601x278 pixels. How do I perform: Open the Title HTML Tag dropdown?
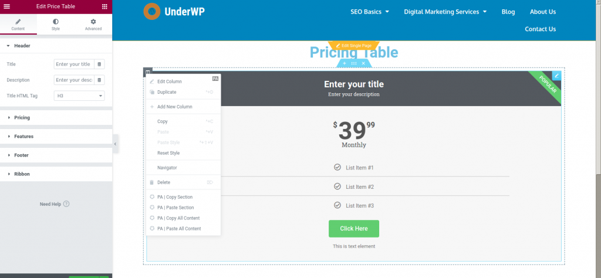[79, 96]
